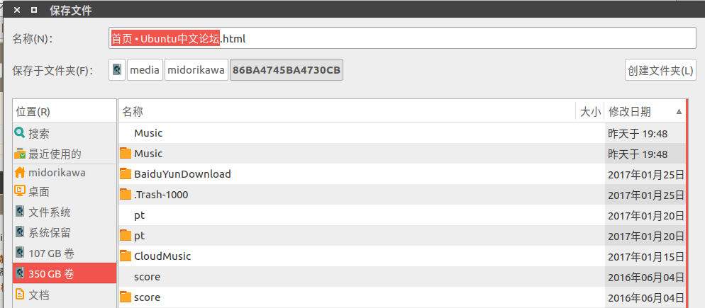Open the CloudMusic folder
705x308 pixels.
click(162, 256)
